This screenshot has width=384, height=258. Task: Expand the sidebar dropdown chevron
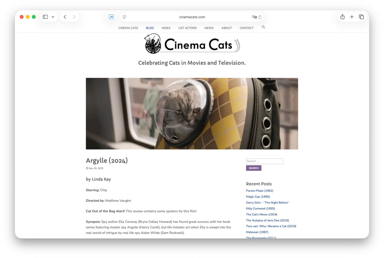click(53, 17)
